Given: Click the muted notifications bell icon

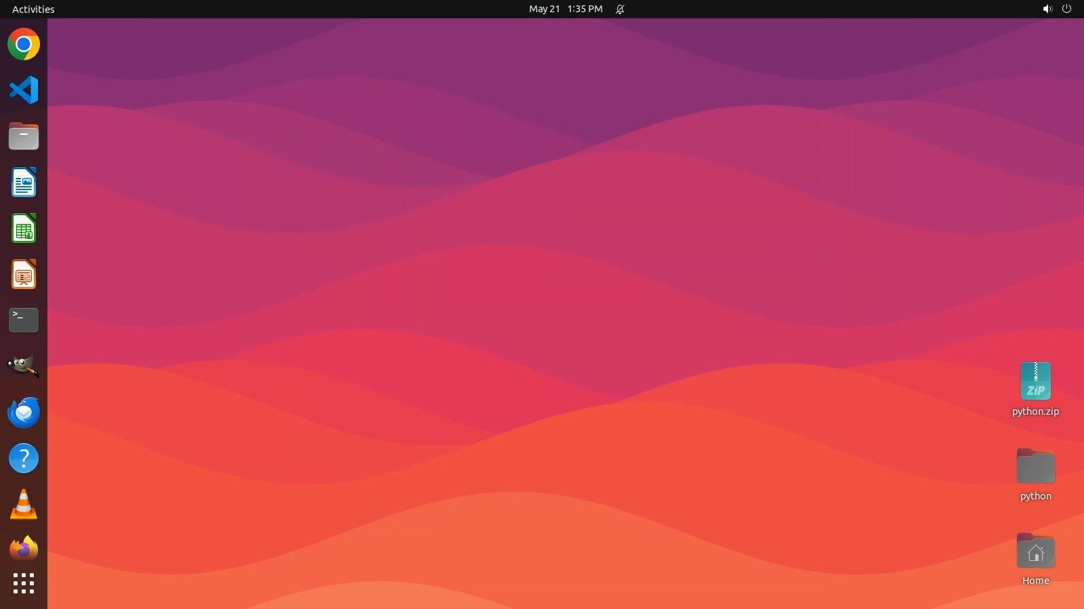Looking at the screenshot, I should pyautogui.click(x=620, y=9).
